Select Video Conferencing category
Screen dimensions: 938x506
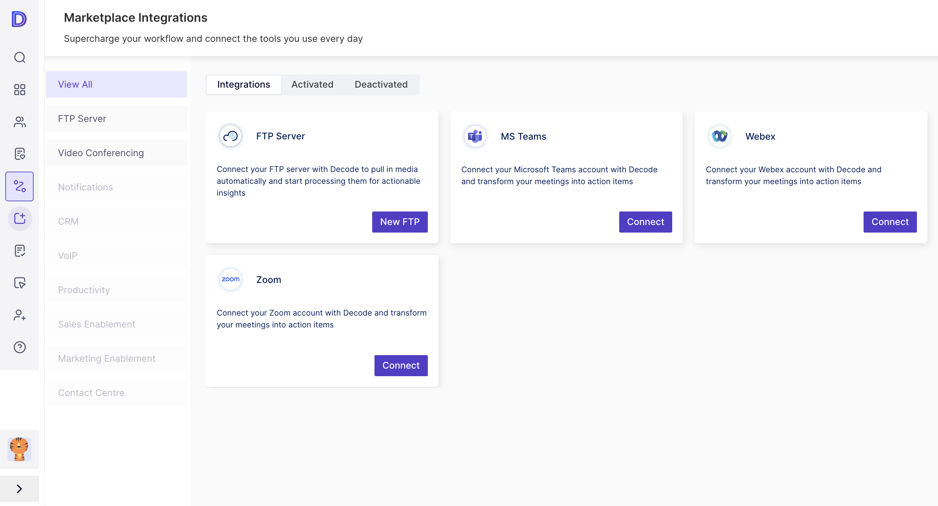117,153
